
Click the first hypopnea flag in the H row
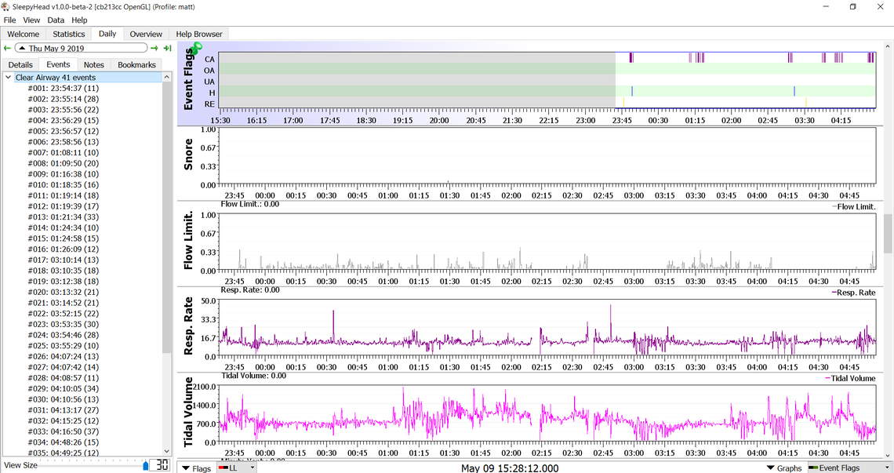632,91
